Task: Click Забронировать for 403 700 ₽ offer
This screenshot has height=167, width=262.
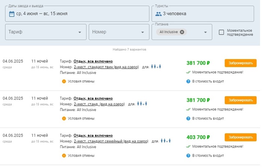Action: 240,137
